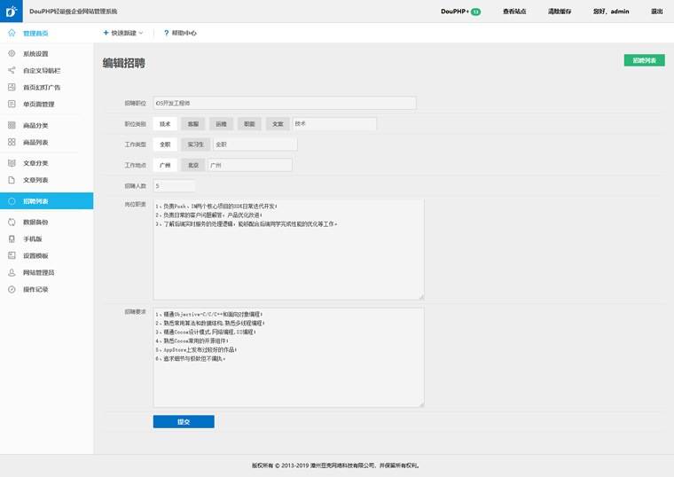Click the 网站管理员 user icon
The height and width of the screenshot is (477, 674).
click(12, 273)
